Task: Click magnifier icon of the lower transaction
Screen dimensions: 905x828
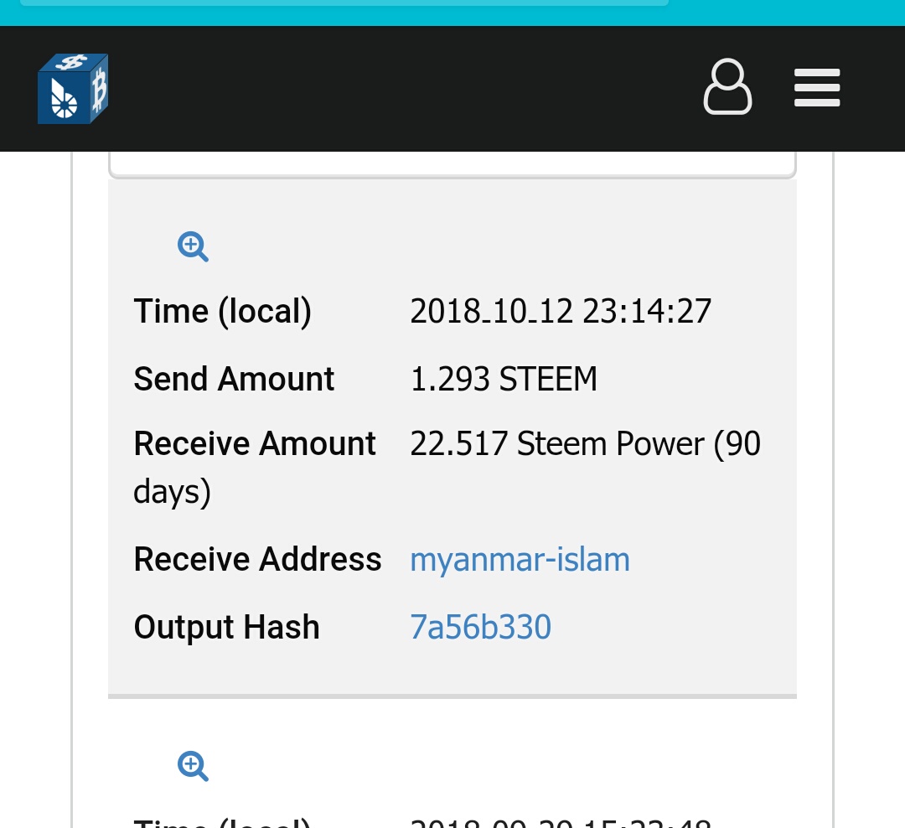Action: 193,766
